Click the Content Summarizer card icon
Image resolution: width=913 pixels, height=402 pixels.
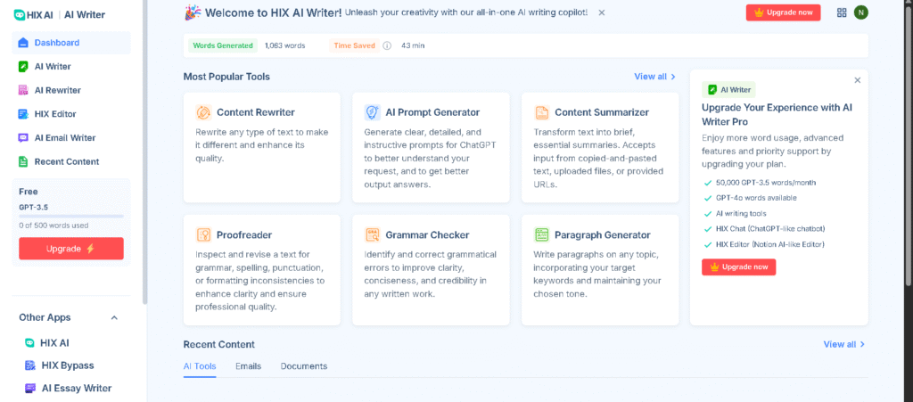[542, 112]
